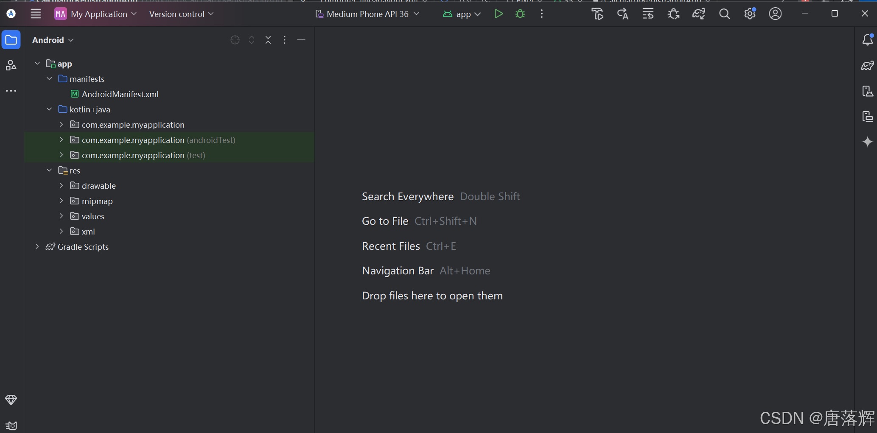Run the app with the green play button
Viewport: 877px width, 433px height.
tap(499, 14)
